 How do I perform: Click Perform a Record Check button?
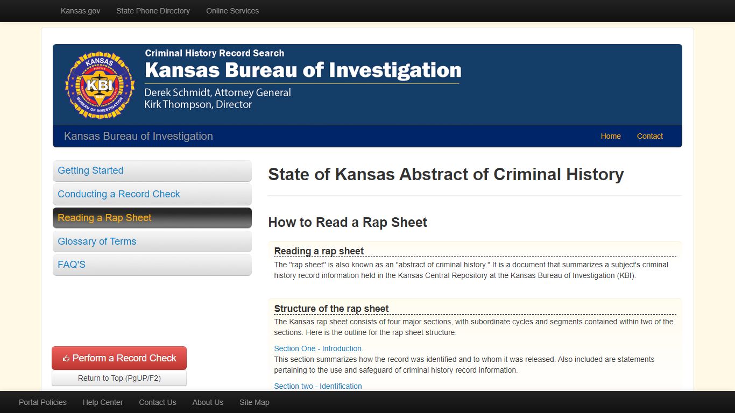point(119,358)
